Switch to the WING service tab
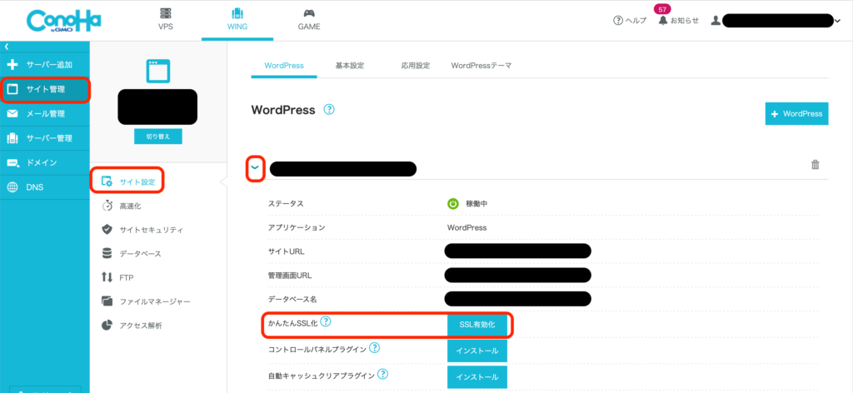 (237, 20)
